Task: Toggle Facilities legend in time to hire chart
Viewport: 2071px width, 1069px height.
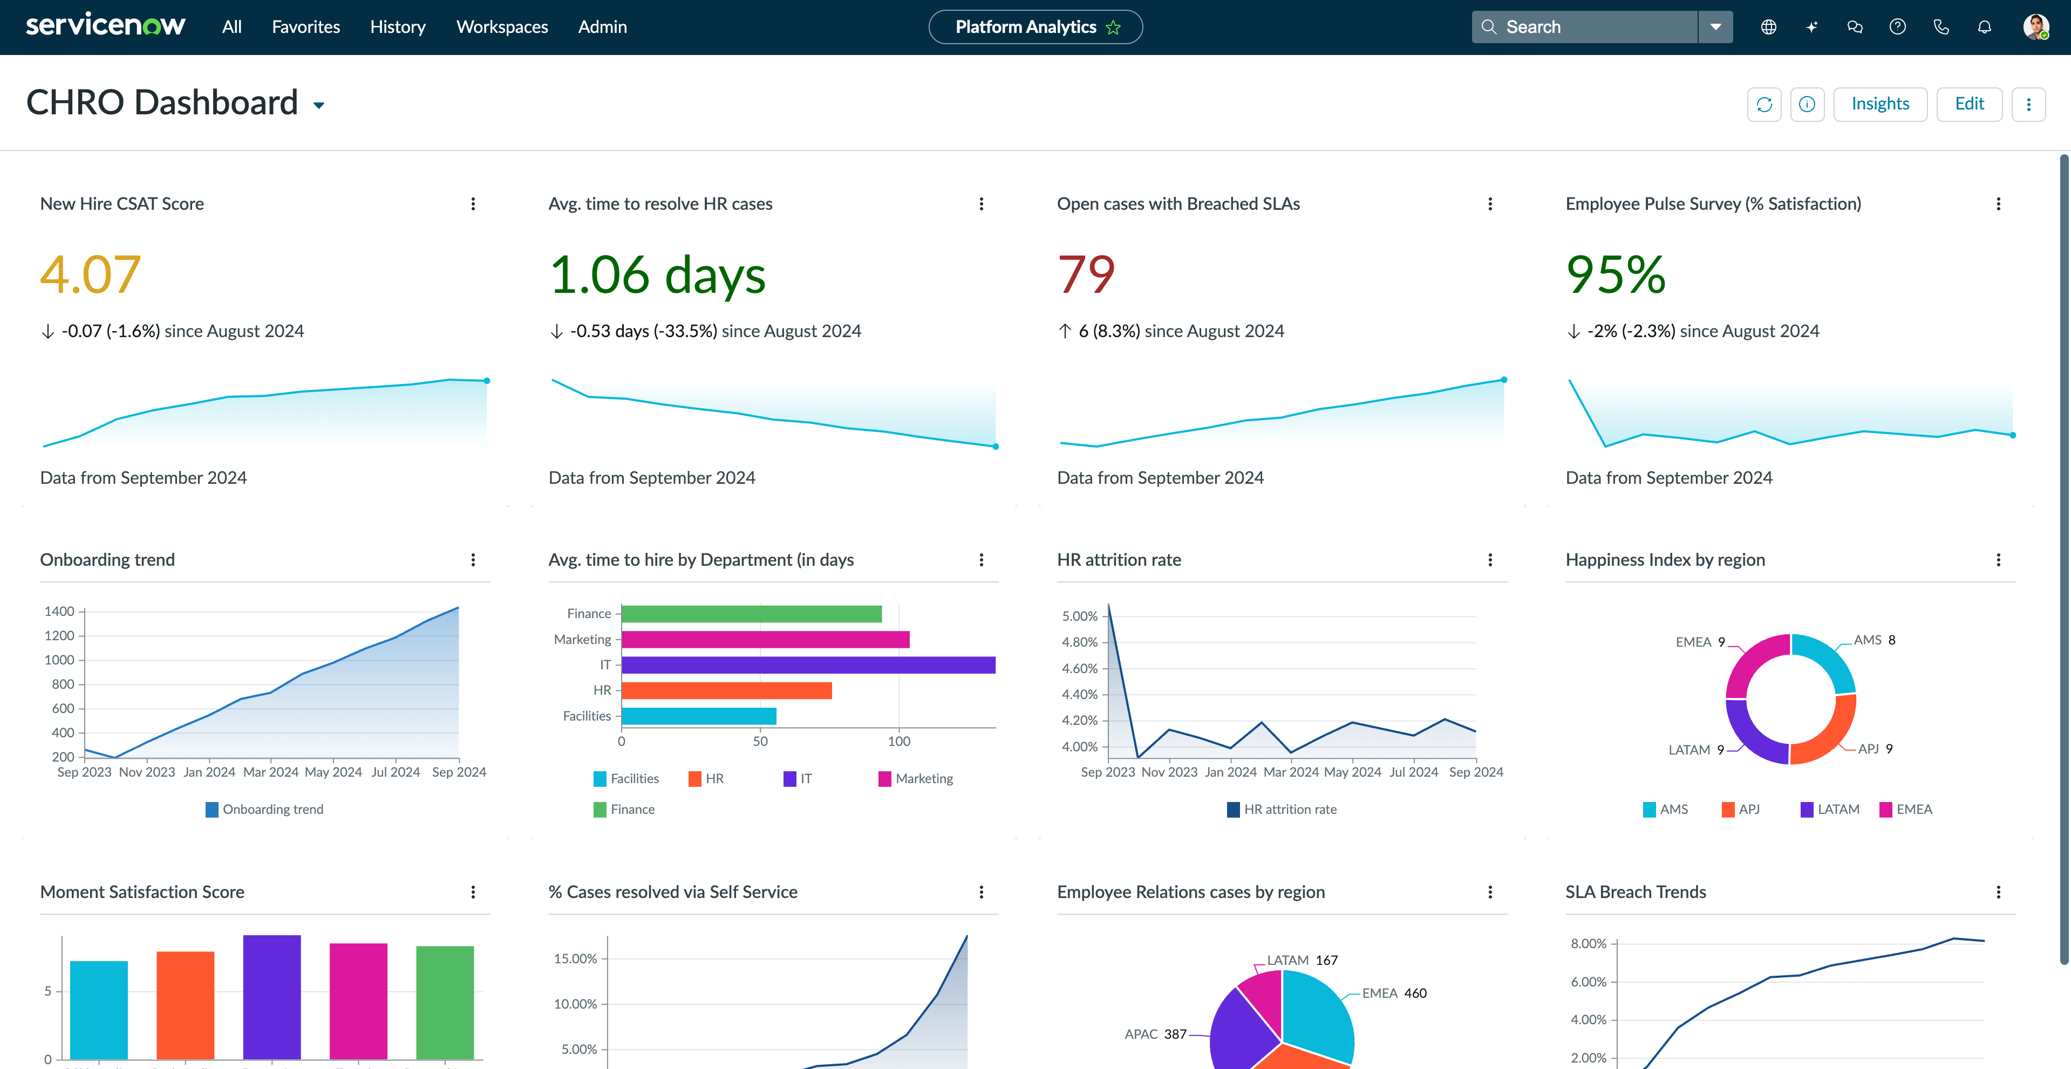Action: pyautogui.click(x=601, y=778)
